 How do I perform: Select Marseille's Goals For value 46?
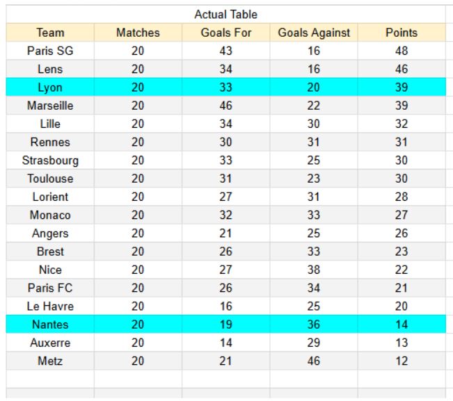tap(225, 106)
